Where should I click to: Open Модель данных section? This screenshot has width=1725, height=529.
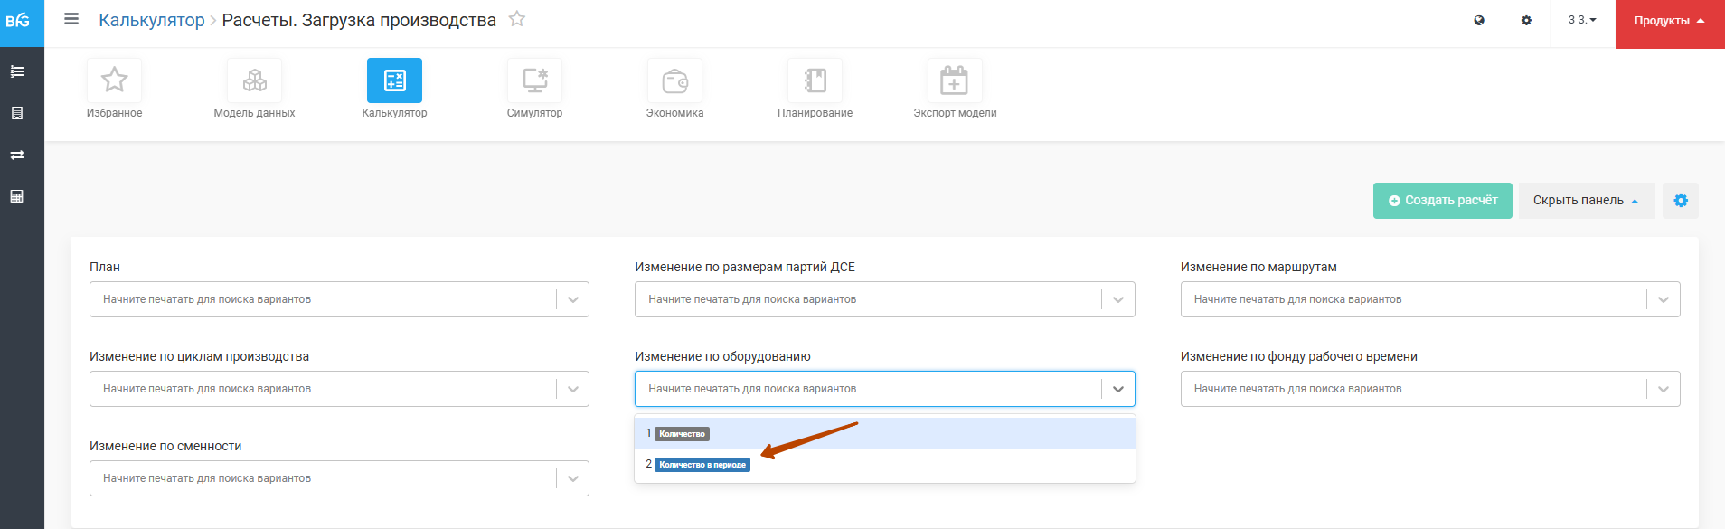point(254,89)
